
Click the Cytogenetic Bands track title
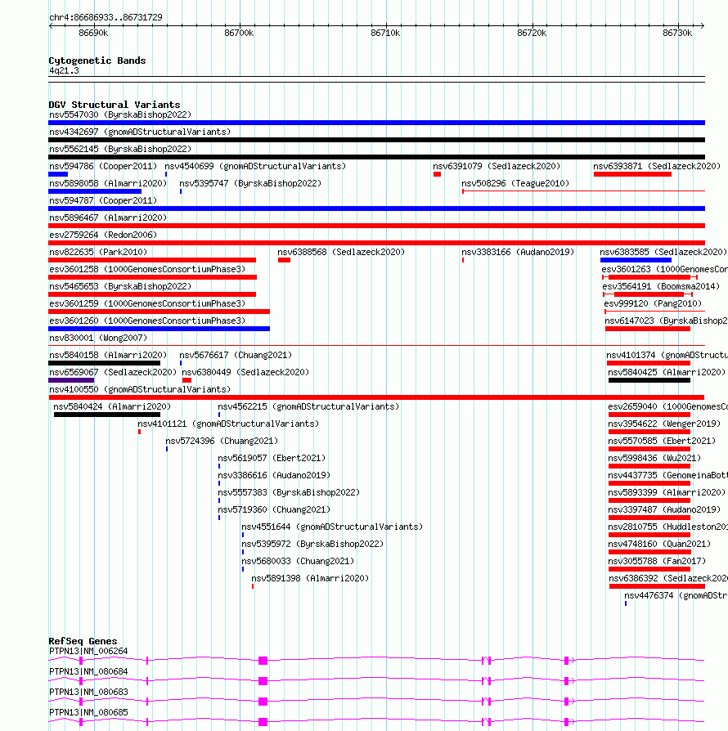coord(97,61)
